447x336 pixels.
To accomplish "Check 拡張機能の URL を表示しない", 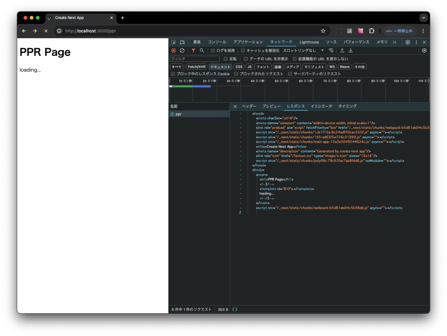I will click(295, 59).
